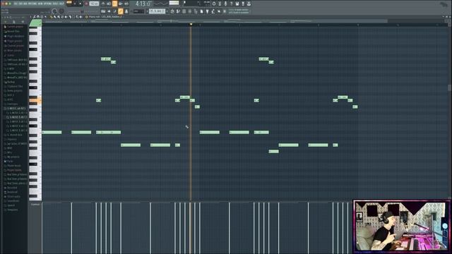Click the orange playhead marker on the timeline
Viewport: 452px width, 254px height.
point(191,25)
